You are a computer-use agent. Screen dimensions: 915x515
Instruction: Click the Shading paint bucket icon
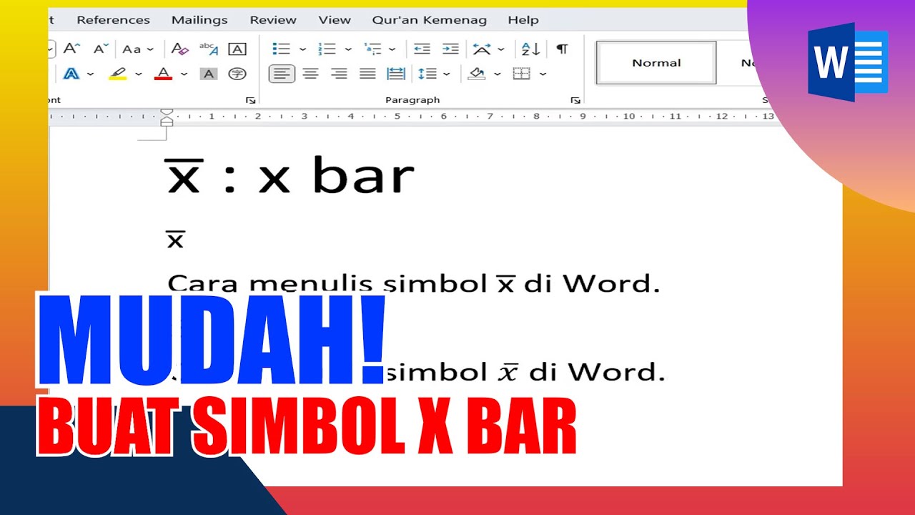(477, 73)
